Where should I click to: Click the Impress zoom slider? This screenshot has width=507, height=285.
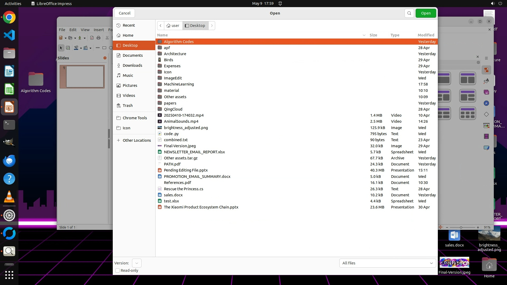click(461, 227)
